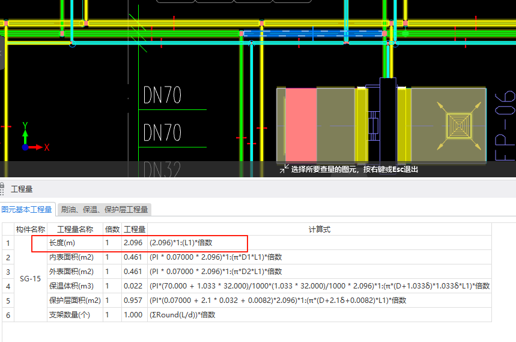Click the 计算式 column header
The height and width of the screenshot is (342, 516).
[x=319, y=229]
